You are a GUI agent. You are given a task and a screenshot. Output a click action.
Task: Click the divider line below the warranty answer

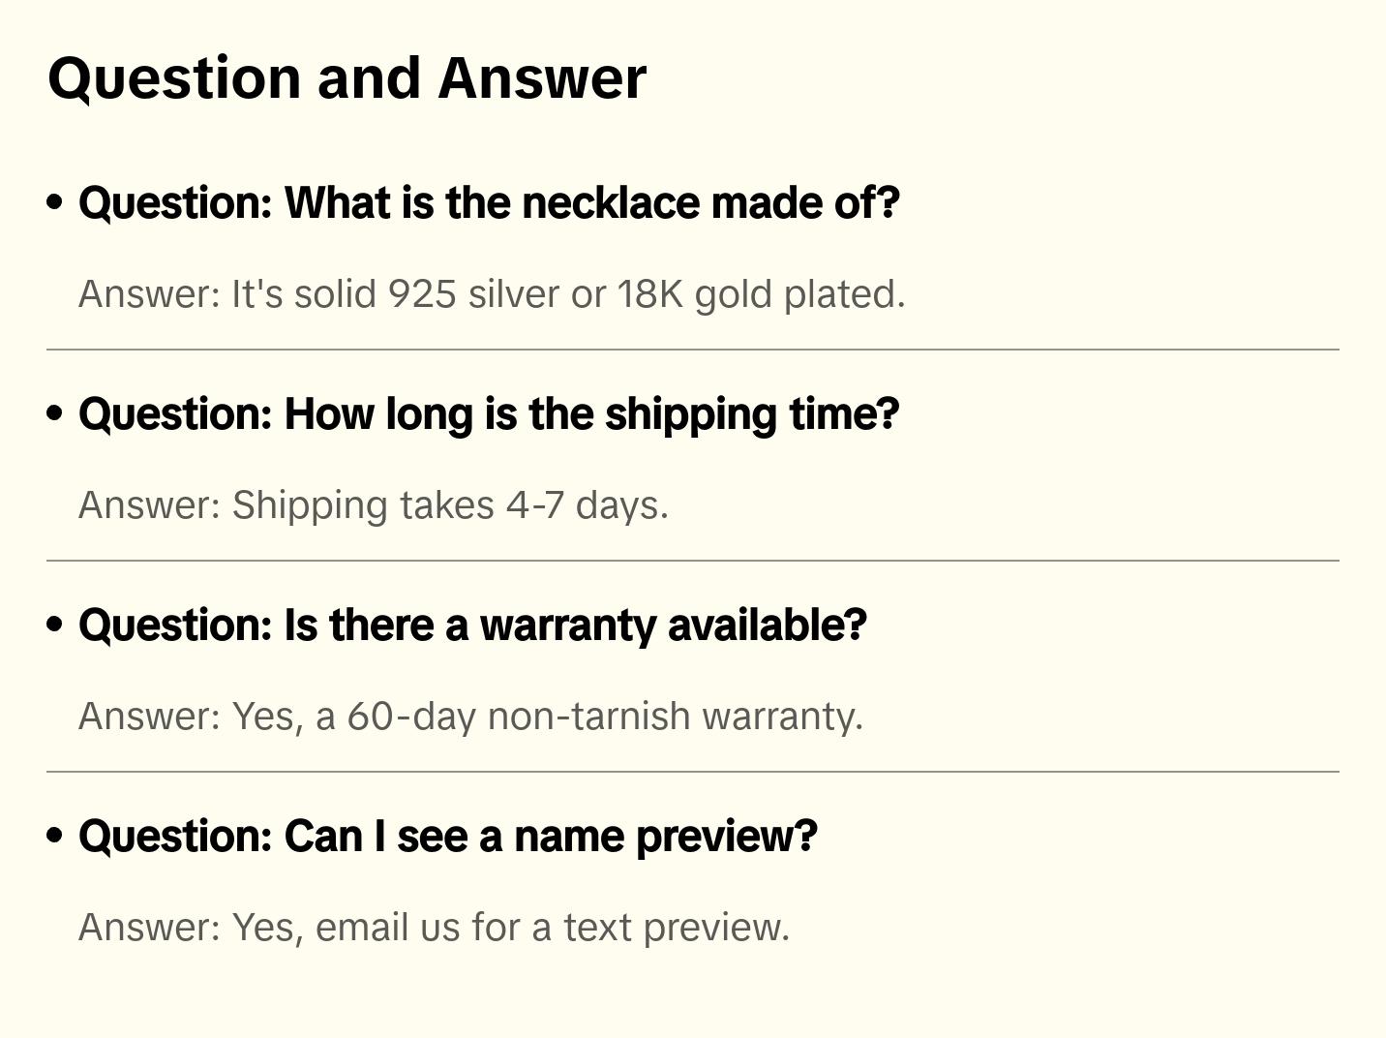point(692,772)
